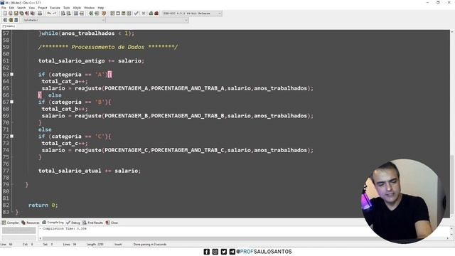
Task: Save the current file with toolbar icon
Action: pos(16,14)
